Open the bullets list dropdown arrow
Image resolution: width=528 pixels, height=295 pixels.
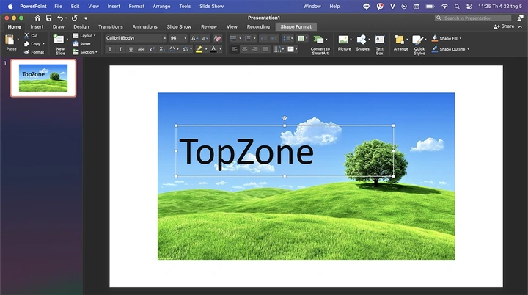coord(240,38)
